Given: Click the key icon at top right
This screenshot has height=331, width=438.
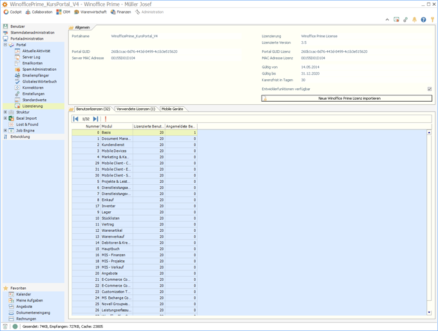Looking at the screenshot, I should (432, 19).
